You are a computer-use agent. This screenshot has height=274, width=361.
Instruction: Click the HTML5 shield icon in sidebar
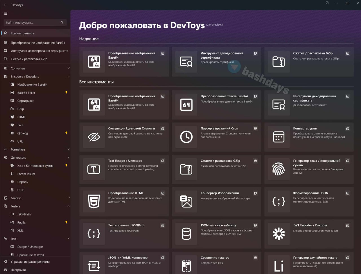(12, 117)
